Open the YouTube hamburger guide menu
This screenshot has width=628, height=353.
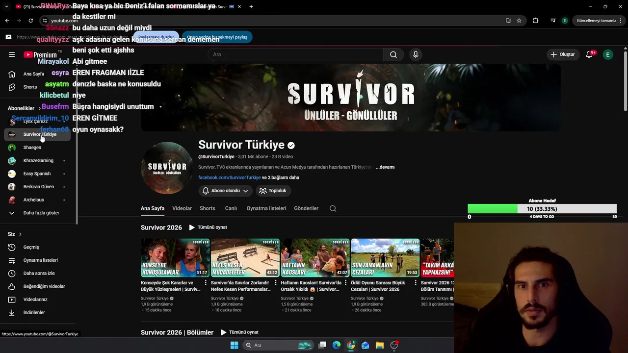coord(12,54)
